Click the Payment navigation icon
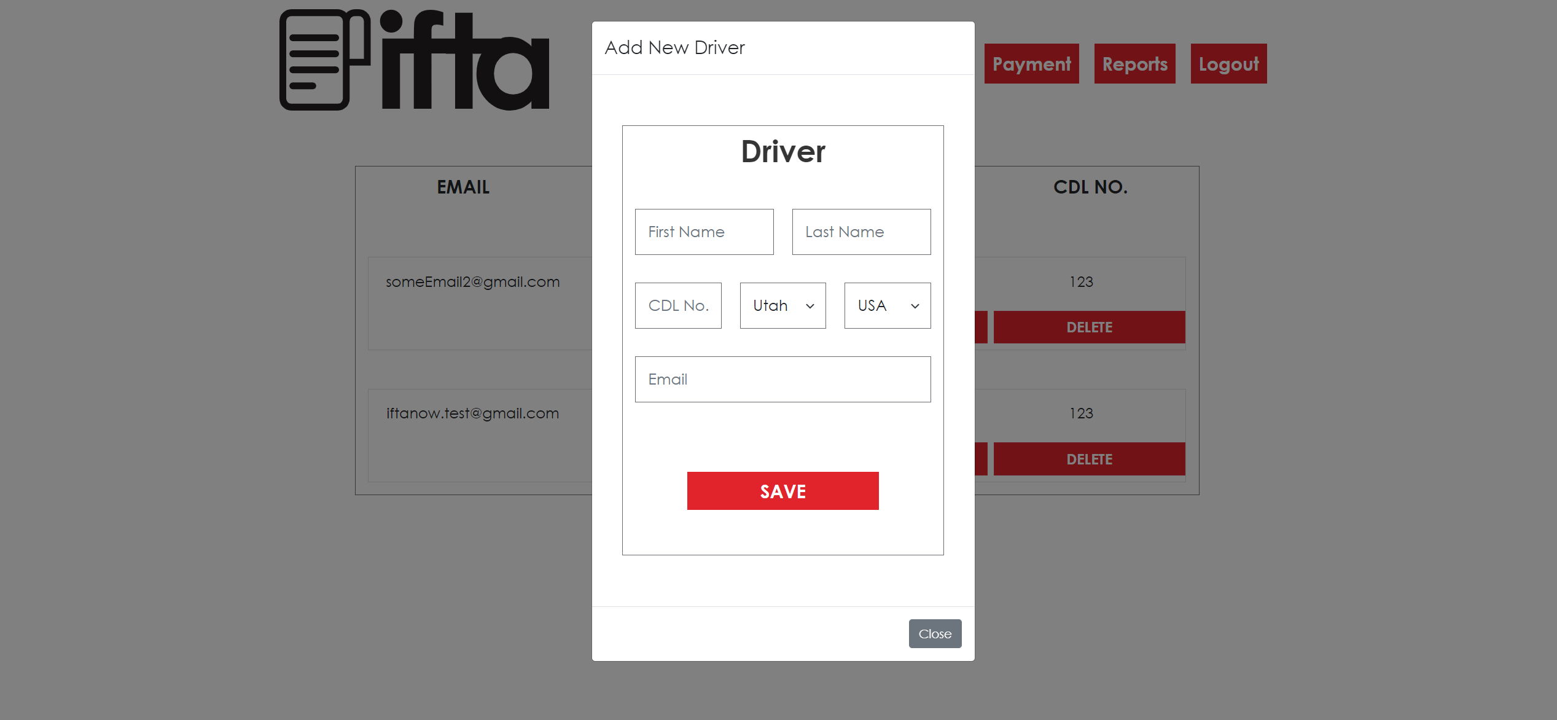 pos(1032,63)
